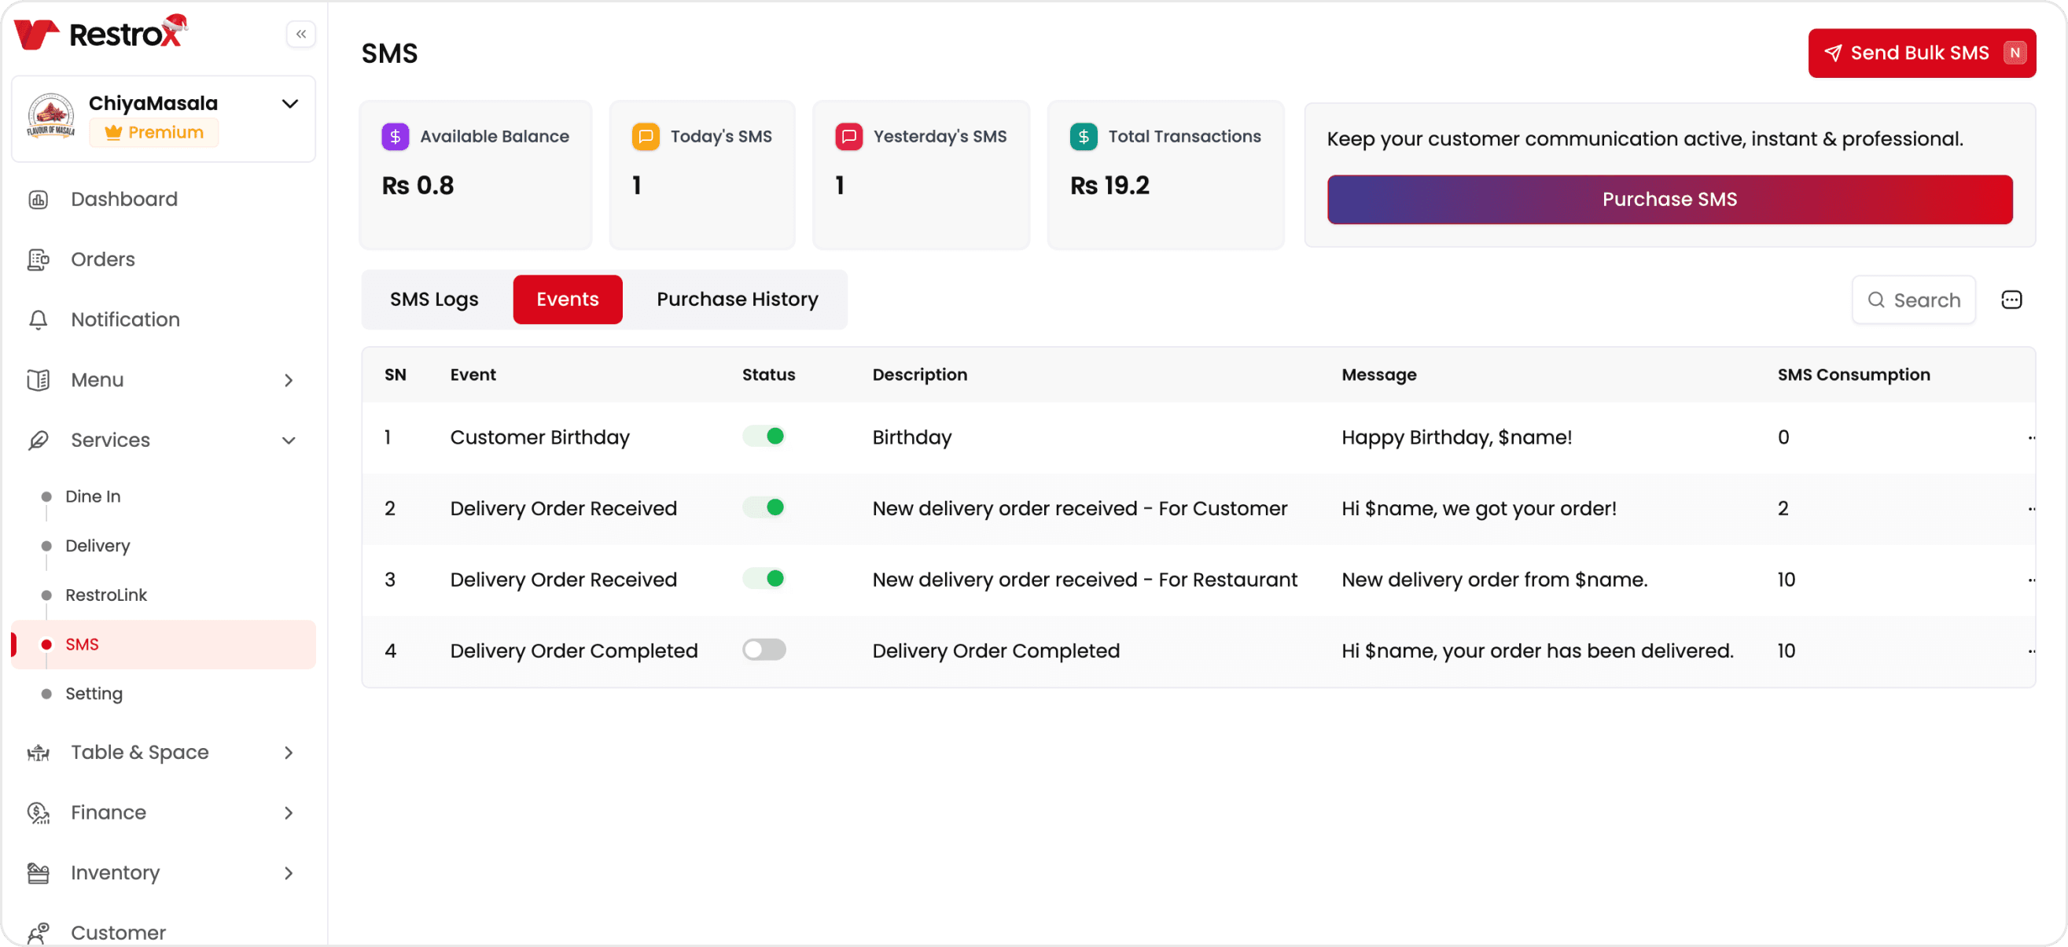Click the Dashboard sidebar icon
2068x947 pixels.
[x=38, y=199]
